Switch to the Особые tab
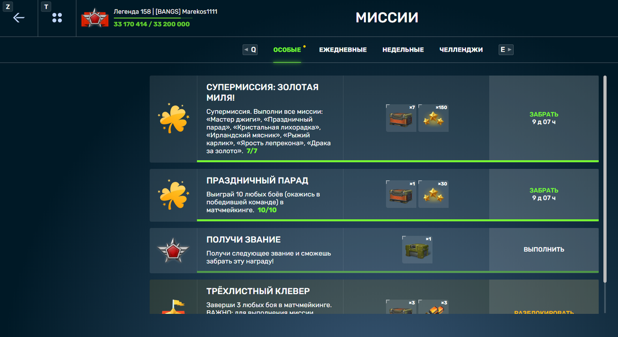 (x=287, y=50)
